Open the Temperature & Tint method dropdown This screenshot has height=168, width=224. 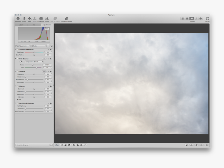[x=34, y=62]
